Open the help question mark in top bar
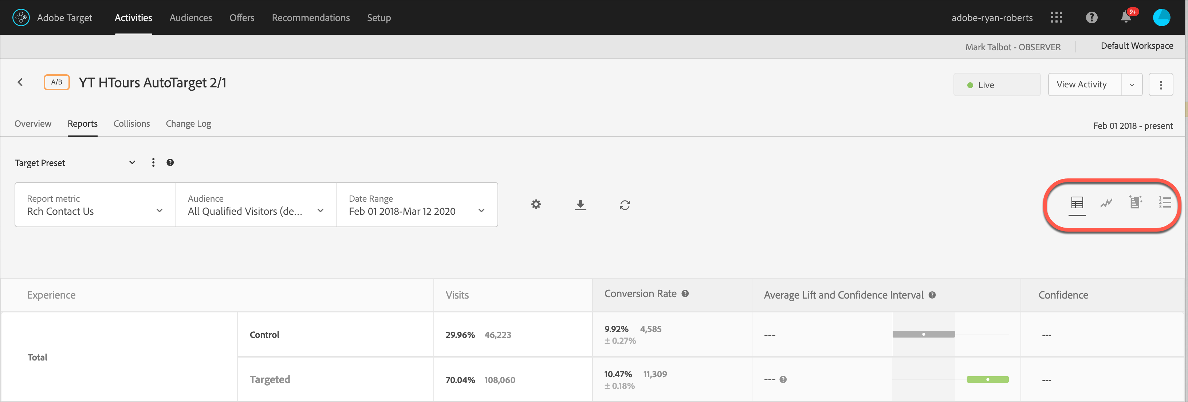This screenshot has height=402, width=1188. (1091, 17)
